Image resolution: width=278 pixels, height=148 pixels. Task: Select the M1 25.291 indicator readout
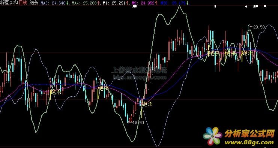click(x=116, y=3)
